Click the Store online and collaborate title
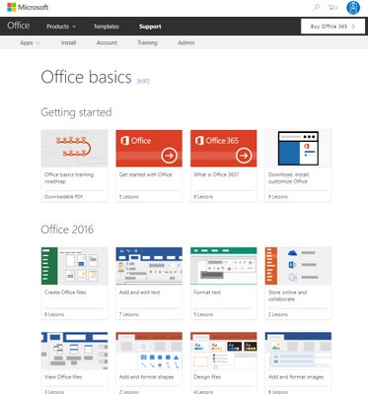Screen dimensions: 368x394 [287, 295]
